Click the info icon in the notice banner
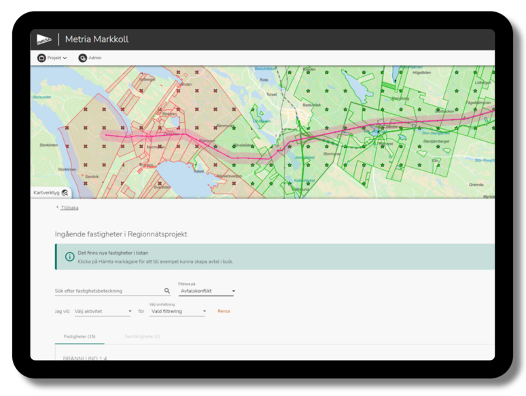This screenshot has height=396, width=526. (x=70, y=257)
